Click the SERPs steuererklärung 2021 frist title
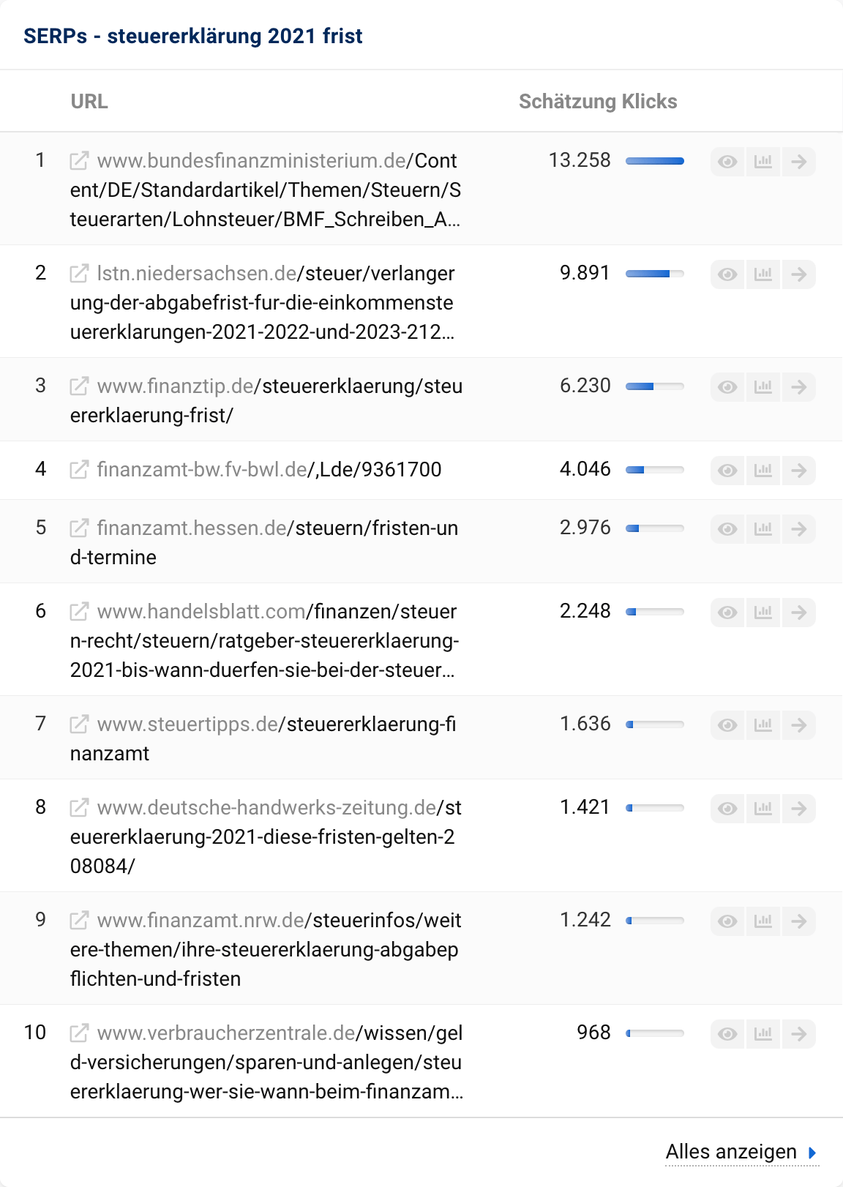 (x=193, y=36)
